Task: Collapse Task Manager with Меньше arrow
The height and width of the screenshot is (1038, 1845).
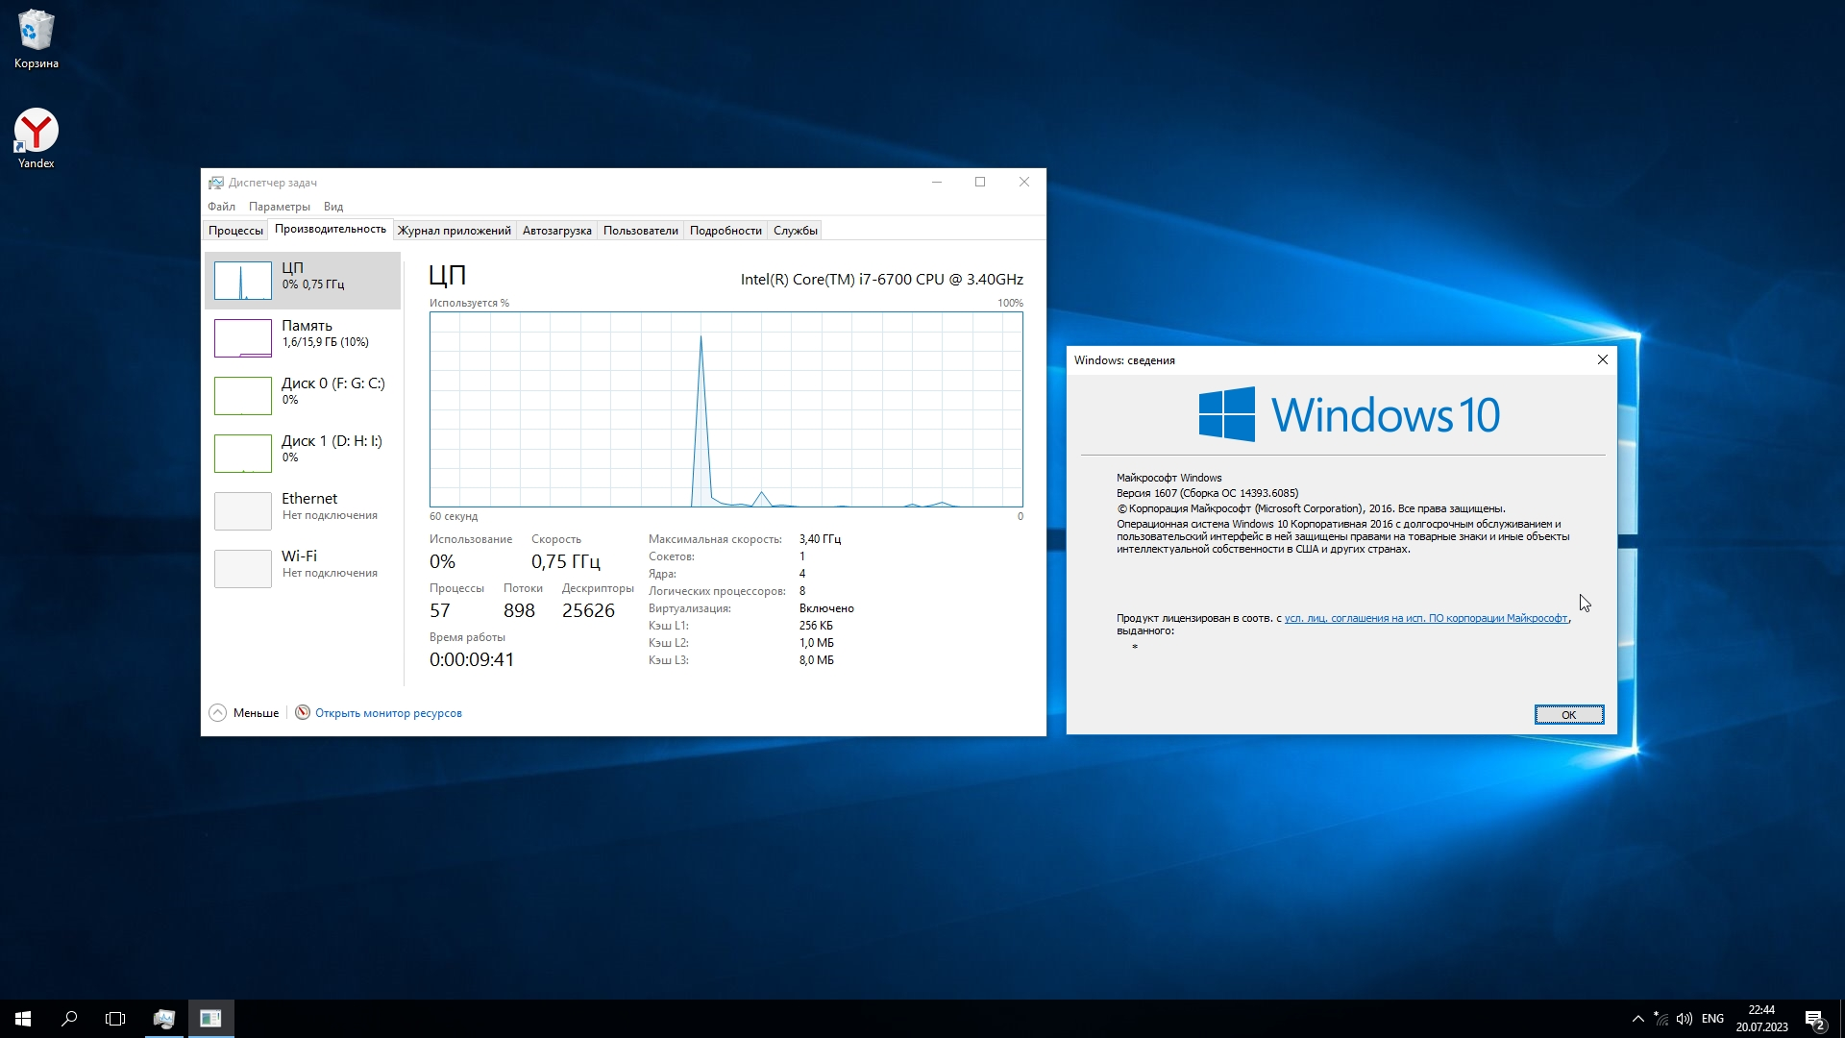Action: point(218,712)
